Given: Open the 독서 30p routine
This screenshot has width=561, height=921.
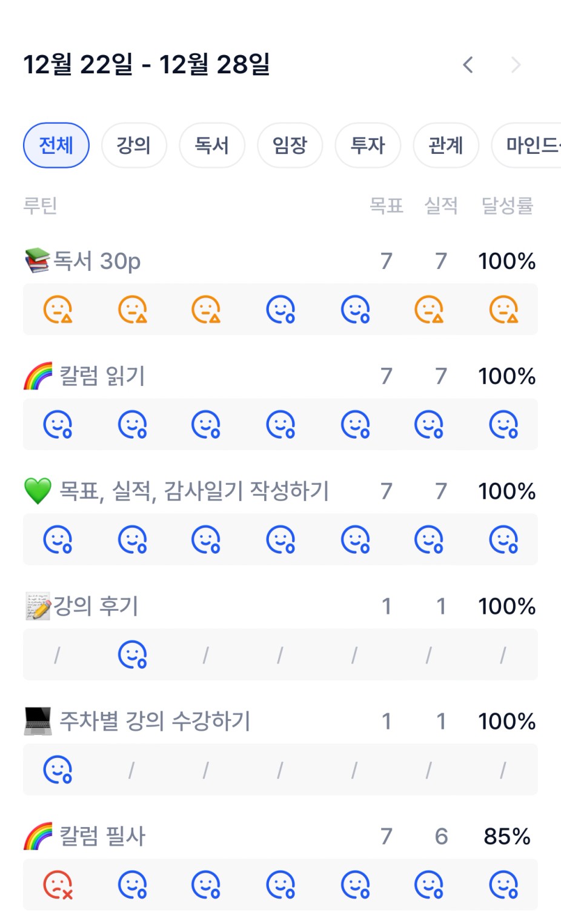Looking at the screenshot, I should pos(97,261).
